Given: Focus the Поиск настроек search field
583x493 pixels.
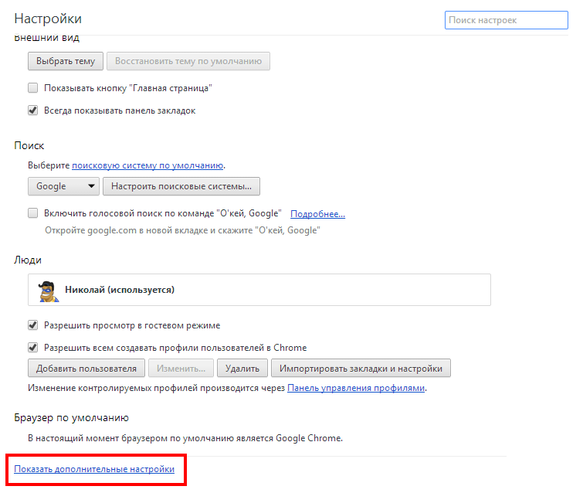Looking at the screenshot, I should (506, 20).
